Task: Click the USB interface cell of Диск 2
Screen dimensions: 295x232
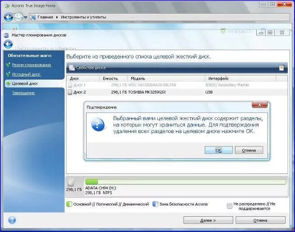Action: [x=209, y=92]
